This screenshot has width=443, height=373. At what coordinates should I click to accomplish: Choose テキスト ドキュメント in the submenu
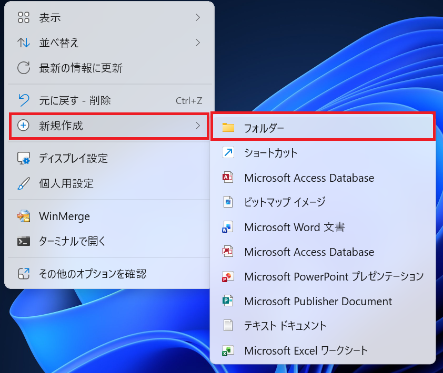coord(285,326)
